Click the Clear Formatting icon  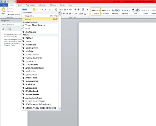tap(56, 9)
